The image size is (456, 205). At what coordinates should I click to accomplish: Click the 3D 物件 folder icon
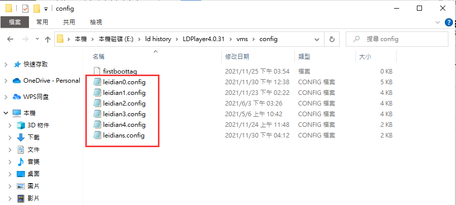tap(21, 125)
